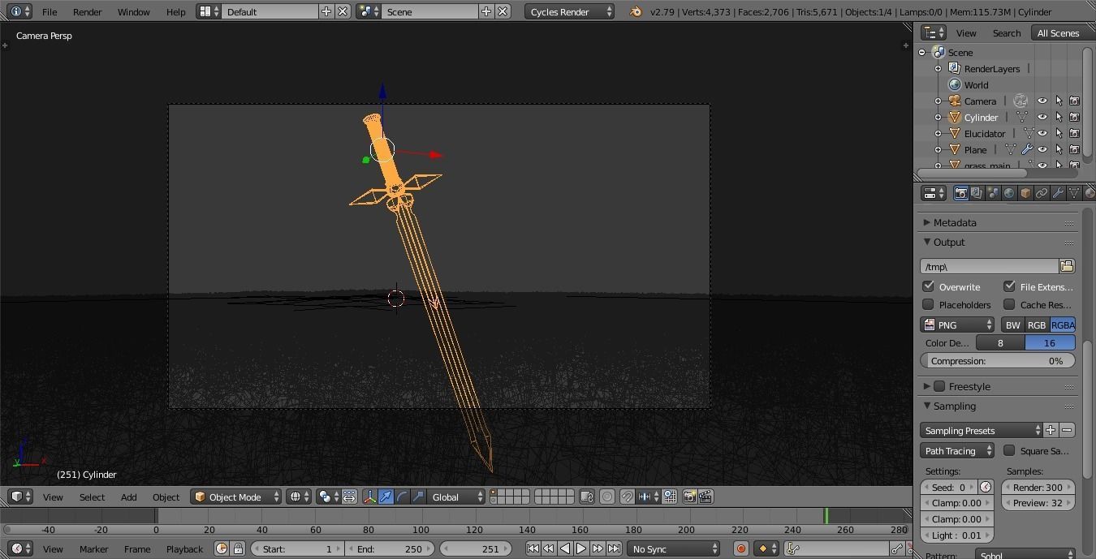Open the Path Tracing integrator dropdown
This screenshot has width=1096, height=559.
[956, 450]
